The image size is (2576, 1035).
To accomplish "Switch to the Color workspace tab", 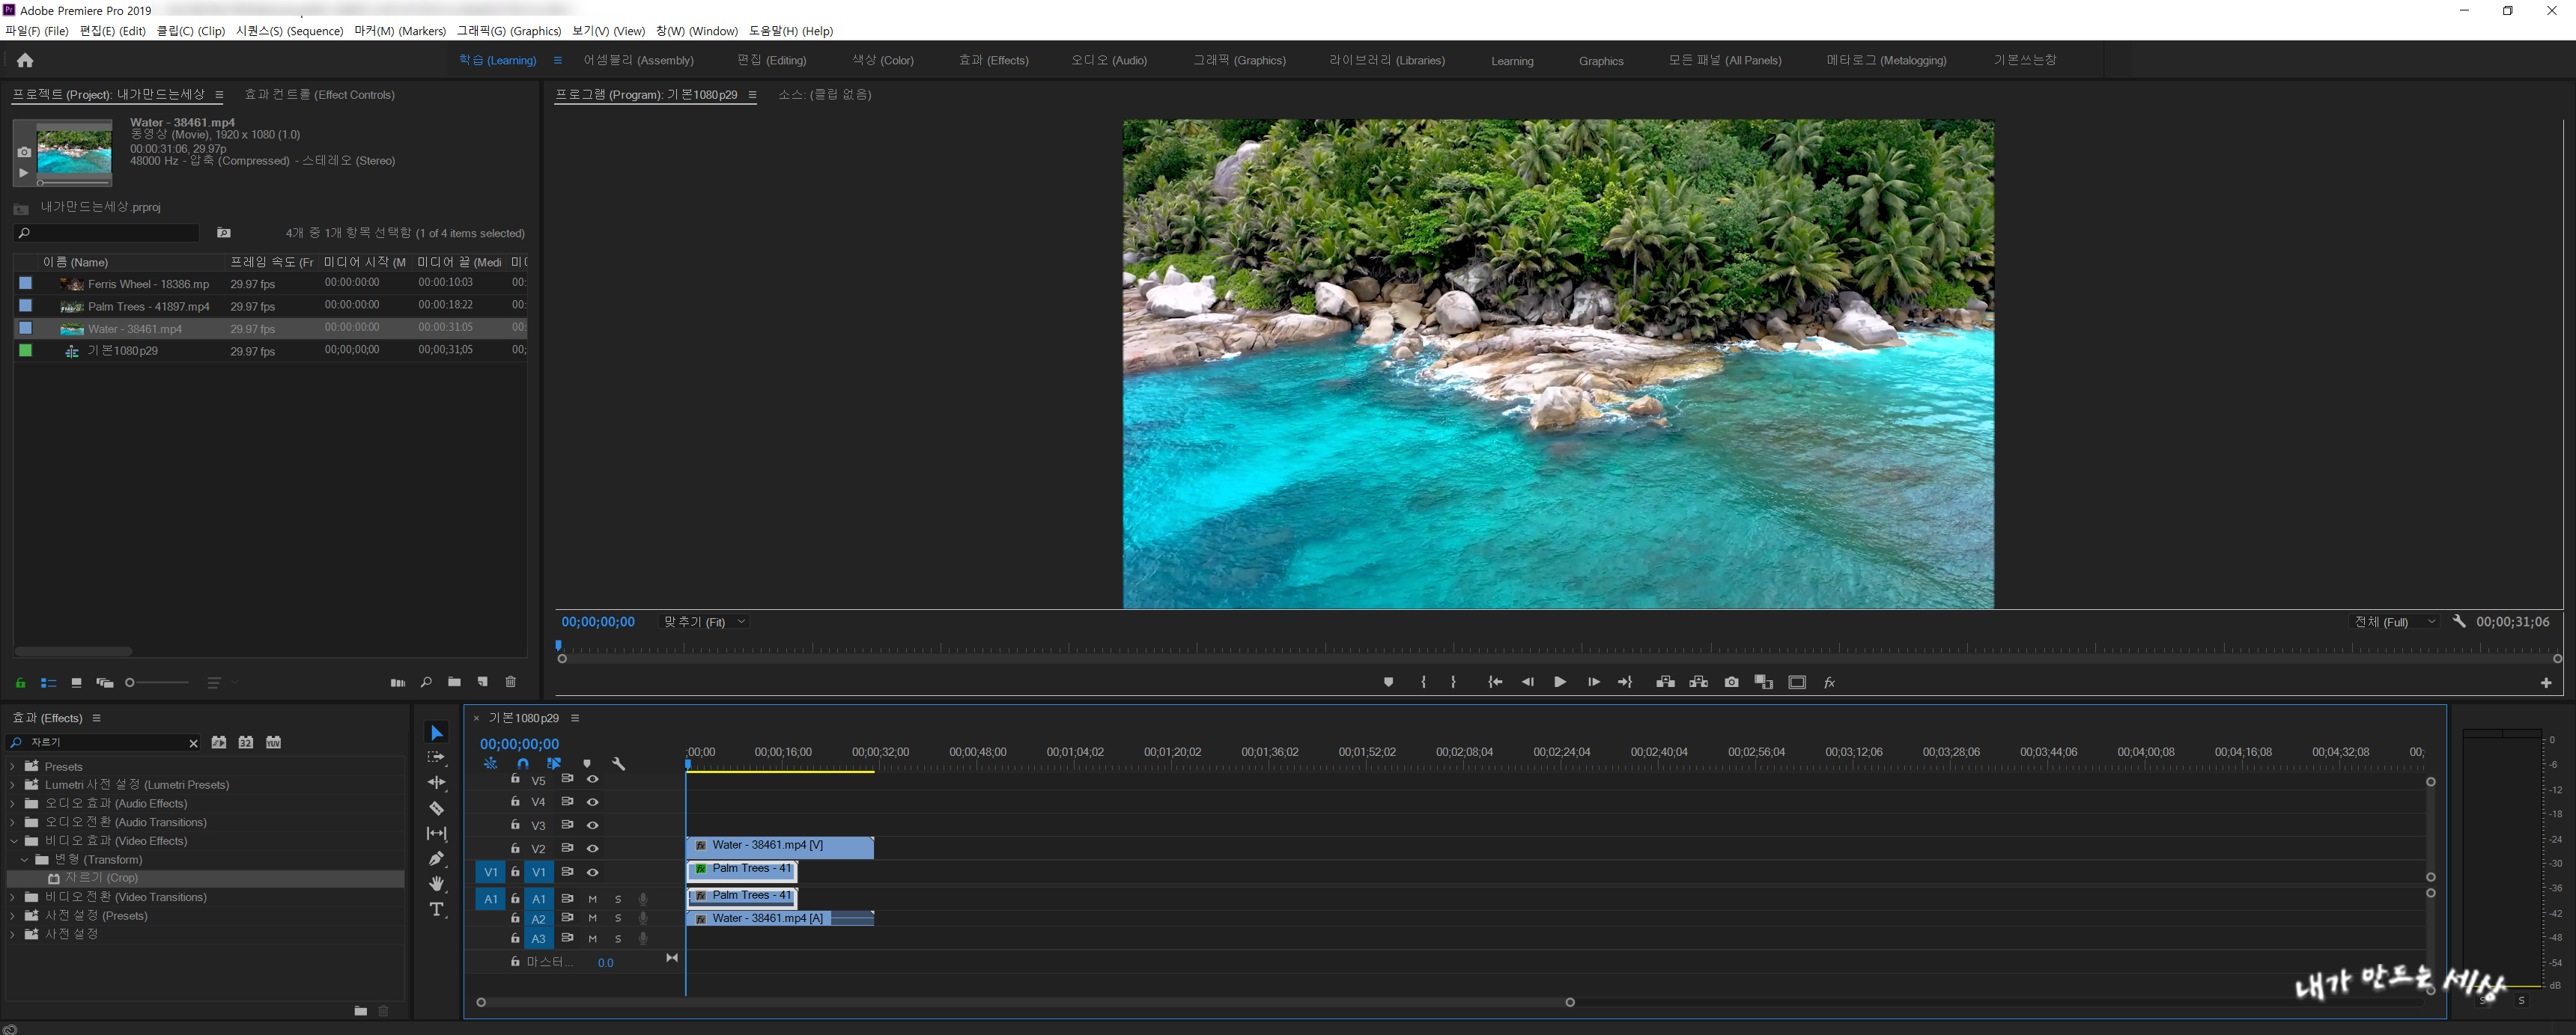I will point(882,61).
